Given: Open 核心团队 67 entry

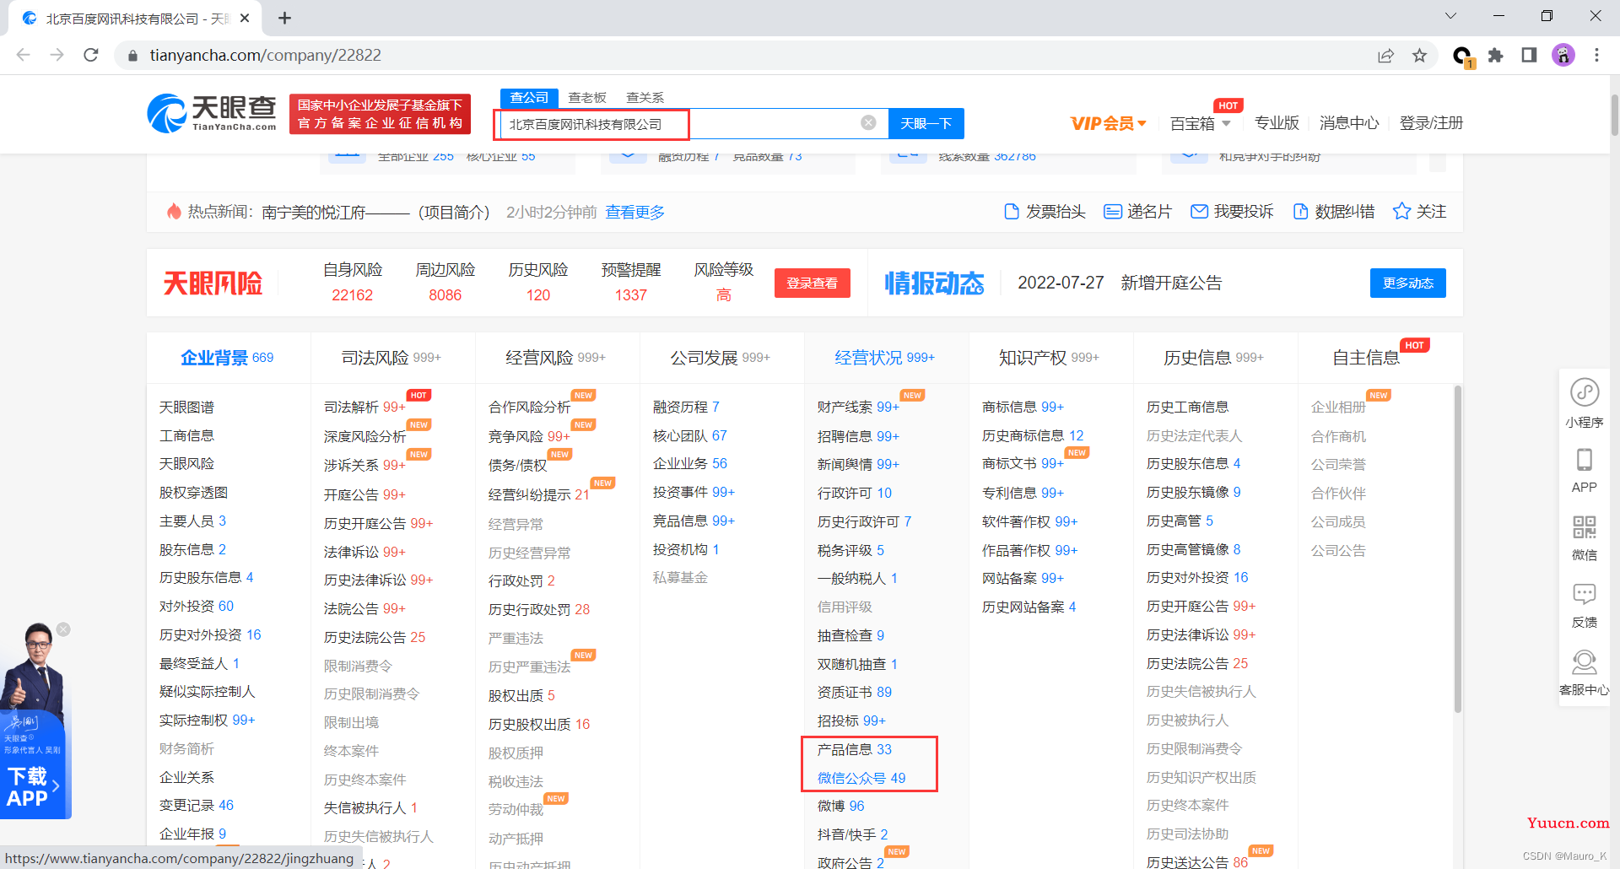Looking at the screenshot, I should pos(689,435).
